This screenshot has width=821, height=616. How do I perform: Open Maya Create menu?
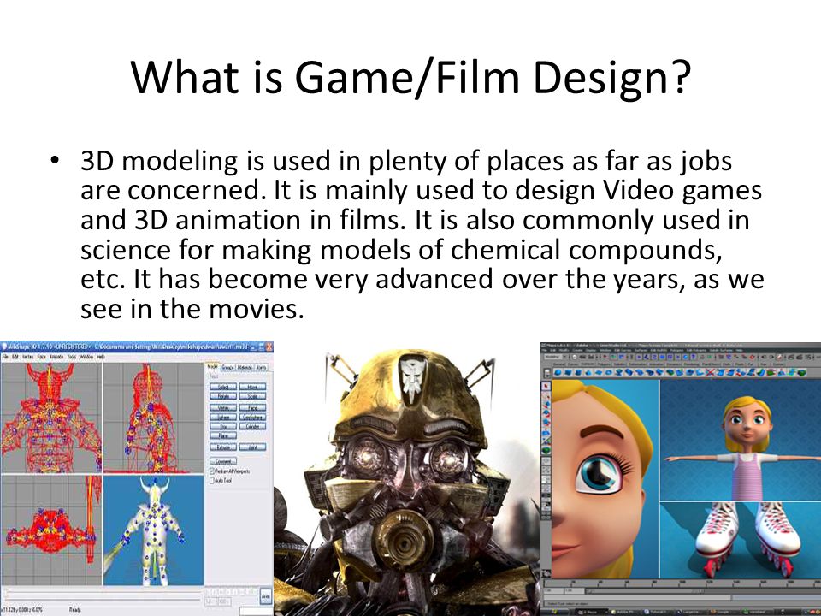[x=577, y=350]
